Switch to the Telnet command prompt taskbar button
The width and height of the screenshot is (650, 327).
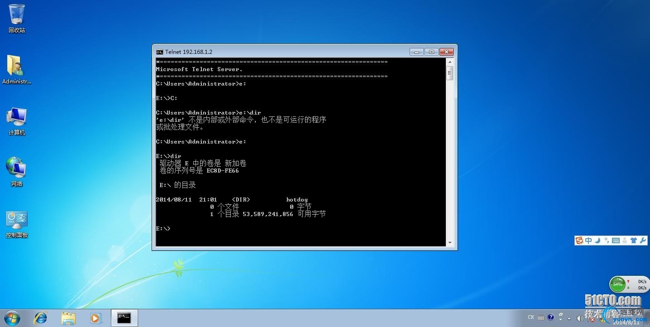(124, 318)
